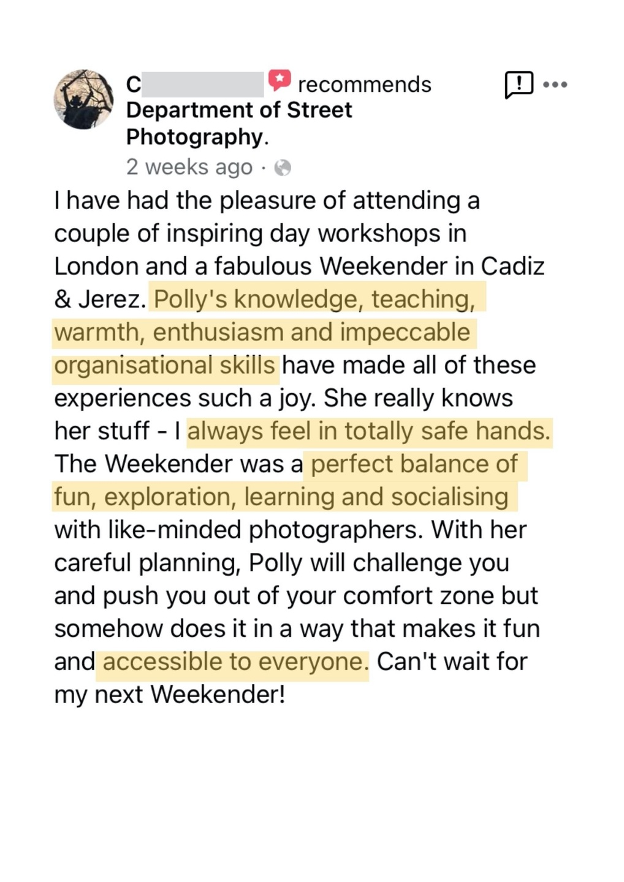Click highlighted 'fun, exploration, learning and socialising'
Image resolution: width=624 pixels, height=882 pixels.
pos(281,497)
